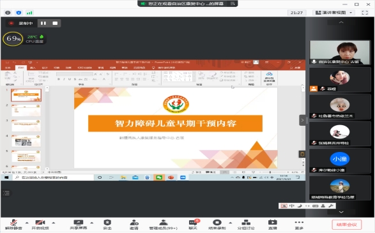Open manage participants (管理成员) panel

tap(164, 225)
